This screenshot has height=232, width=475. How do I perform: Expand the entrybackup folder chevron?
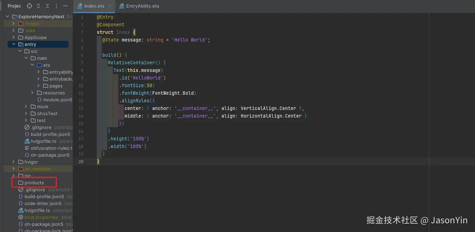(38, 79)
